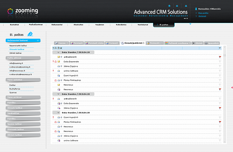Click the Forward toolbar button
The image size is (233, 152).
coord(112,43)
